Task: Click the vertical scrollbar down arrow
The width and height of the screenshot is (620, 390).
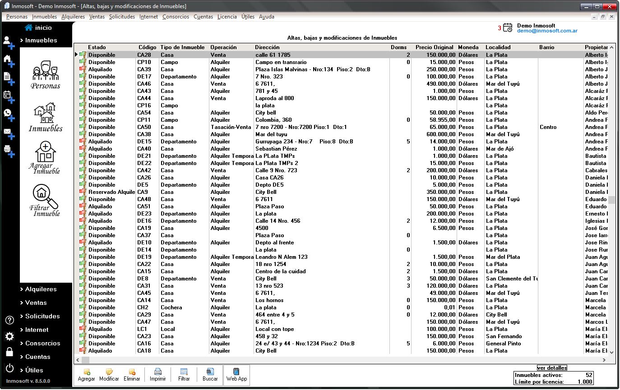Action: tap(612, 352)
